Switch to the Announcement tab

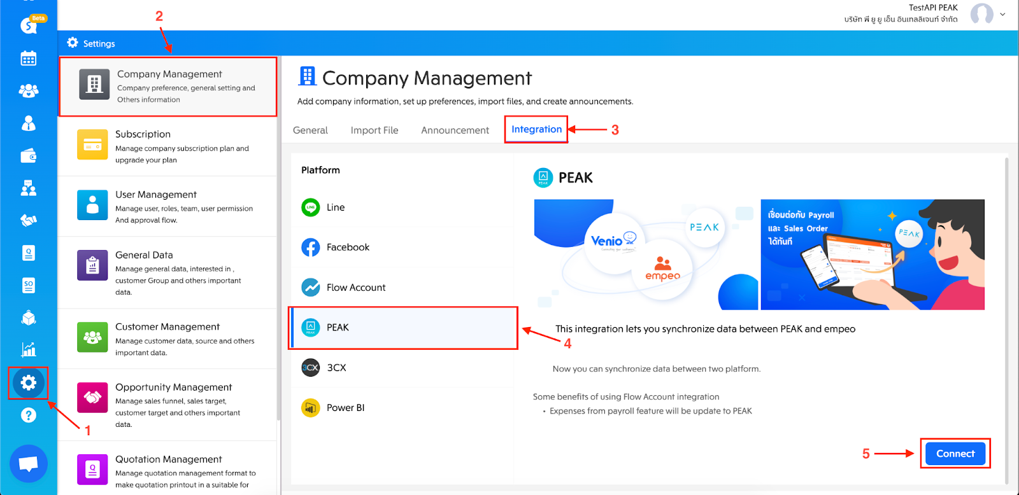(455, 130)
